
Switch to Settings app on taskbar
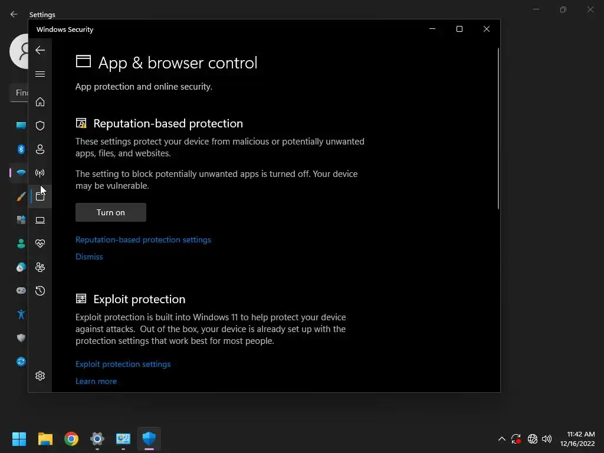[x=97, y=439]
